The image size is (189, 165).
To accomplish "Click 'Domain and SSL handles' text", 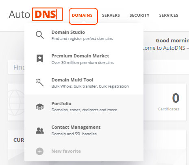I will (74, 134).
